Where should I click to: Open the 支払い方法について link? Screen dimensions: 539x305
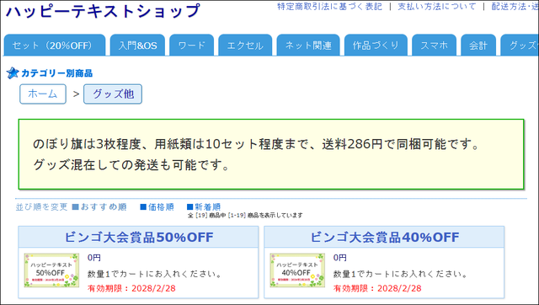pos(437,7)
